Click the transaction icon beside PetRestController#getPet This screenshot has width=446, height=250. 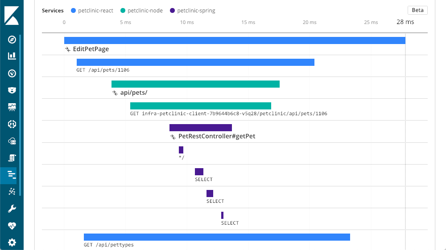pos(173,137)
